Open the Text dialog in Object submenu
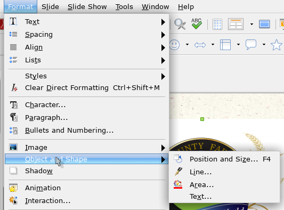Screen dimensions: 284x210 (224, 197)
